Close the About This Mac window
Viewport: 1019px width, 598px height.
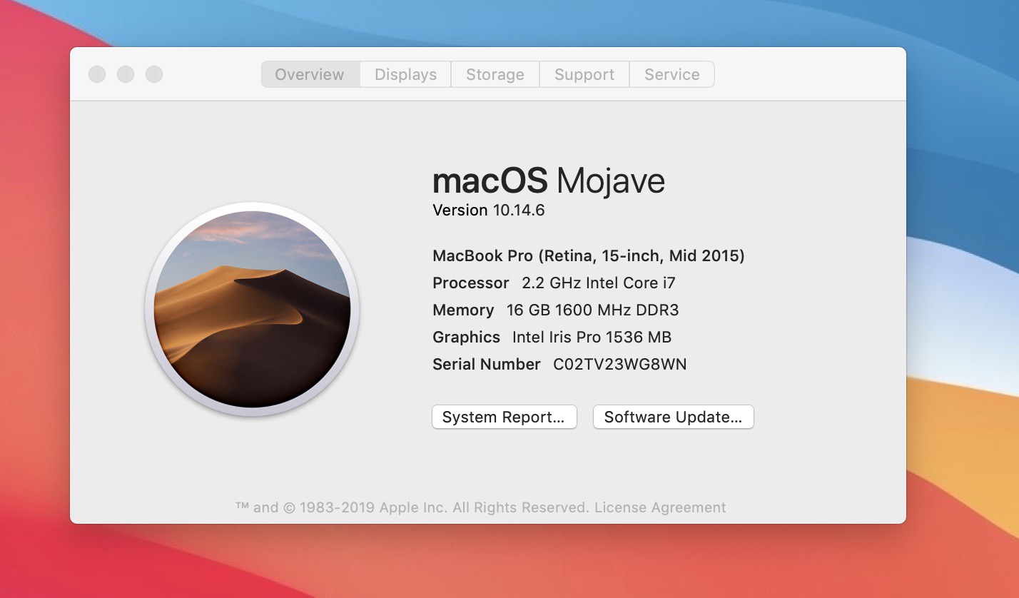click(x=97, y=74)
